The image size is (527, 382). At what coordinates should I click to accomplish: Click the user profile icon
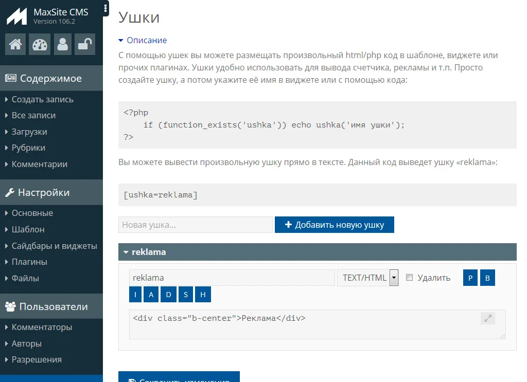63,45
